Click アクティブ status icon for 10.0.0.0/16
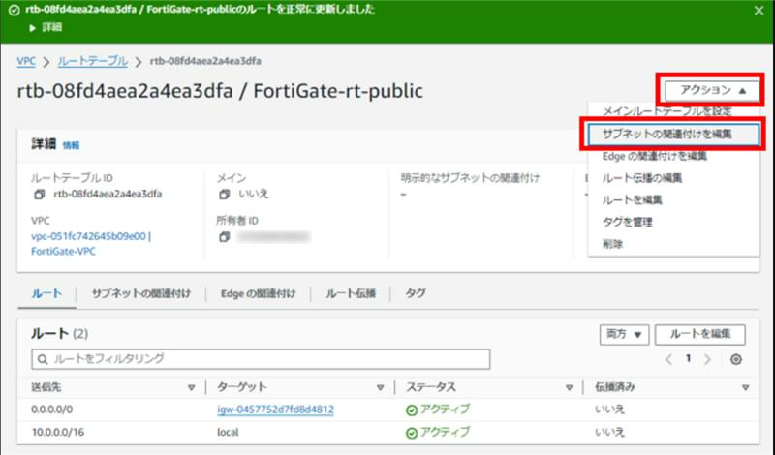This screenshot has height=455, width=775. pos(411,433)
